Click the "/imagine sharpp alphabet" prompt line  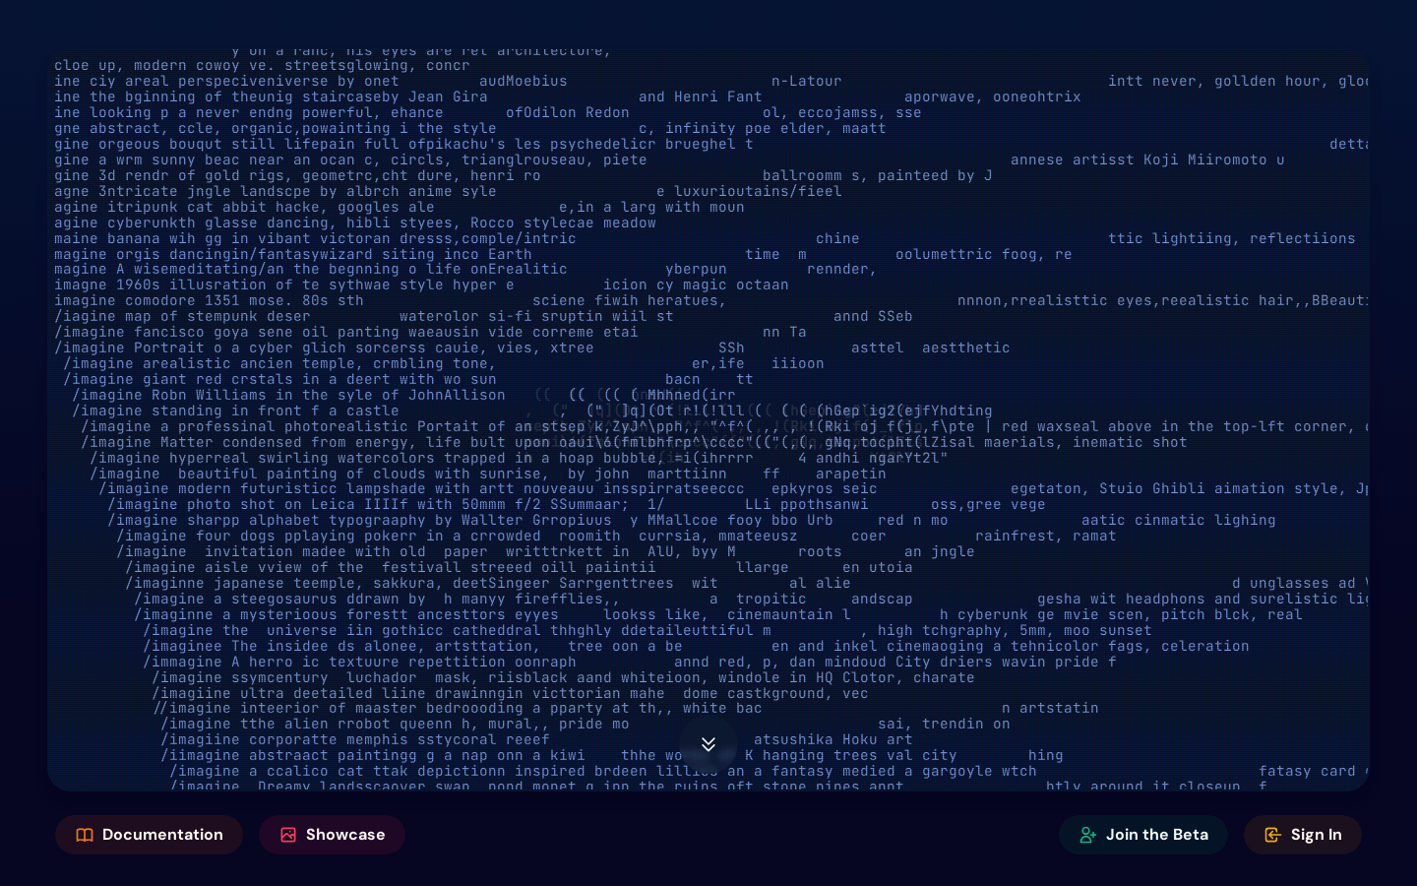click(x=692, y=520)
